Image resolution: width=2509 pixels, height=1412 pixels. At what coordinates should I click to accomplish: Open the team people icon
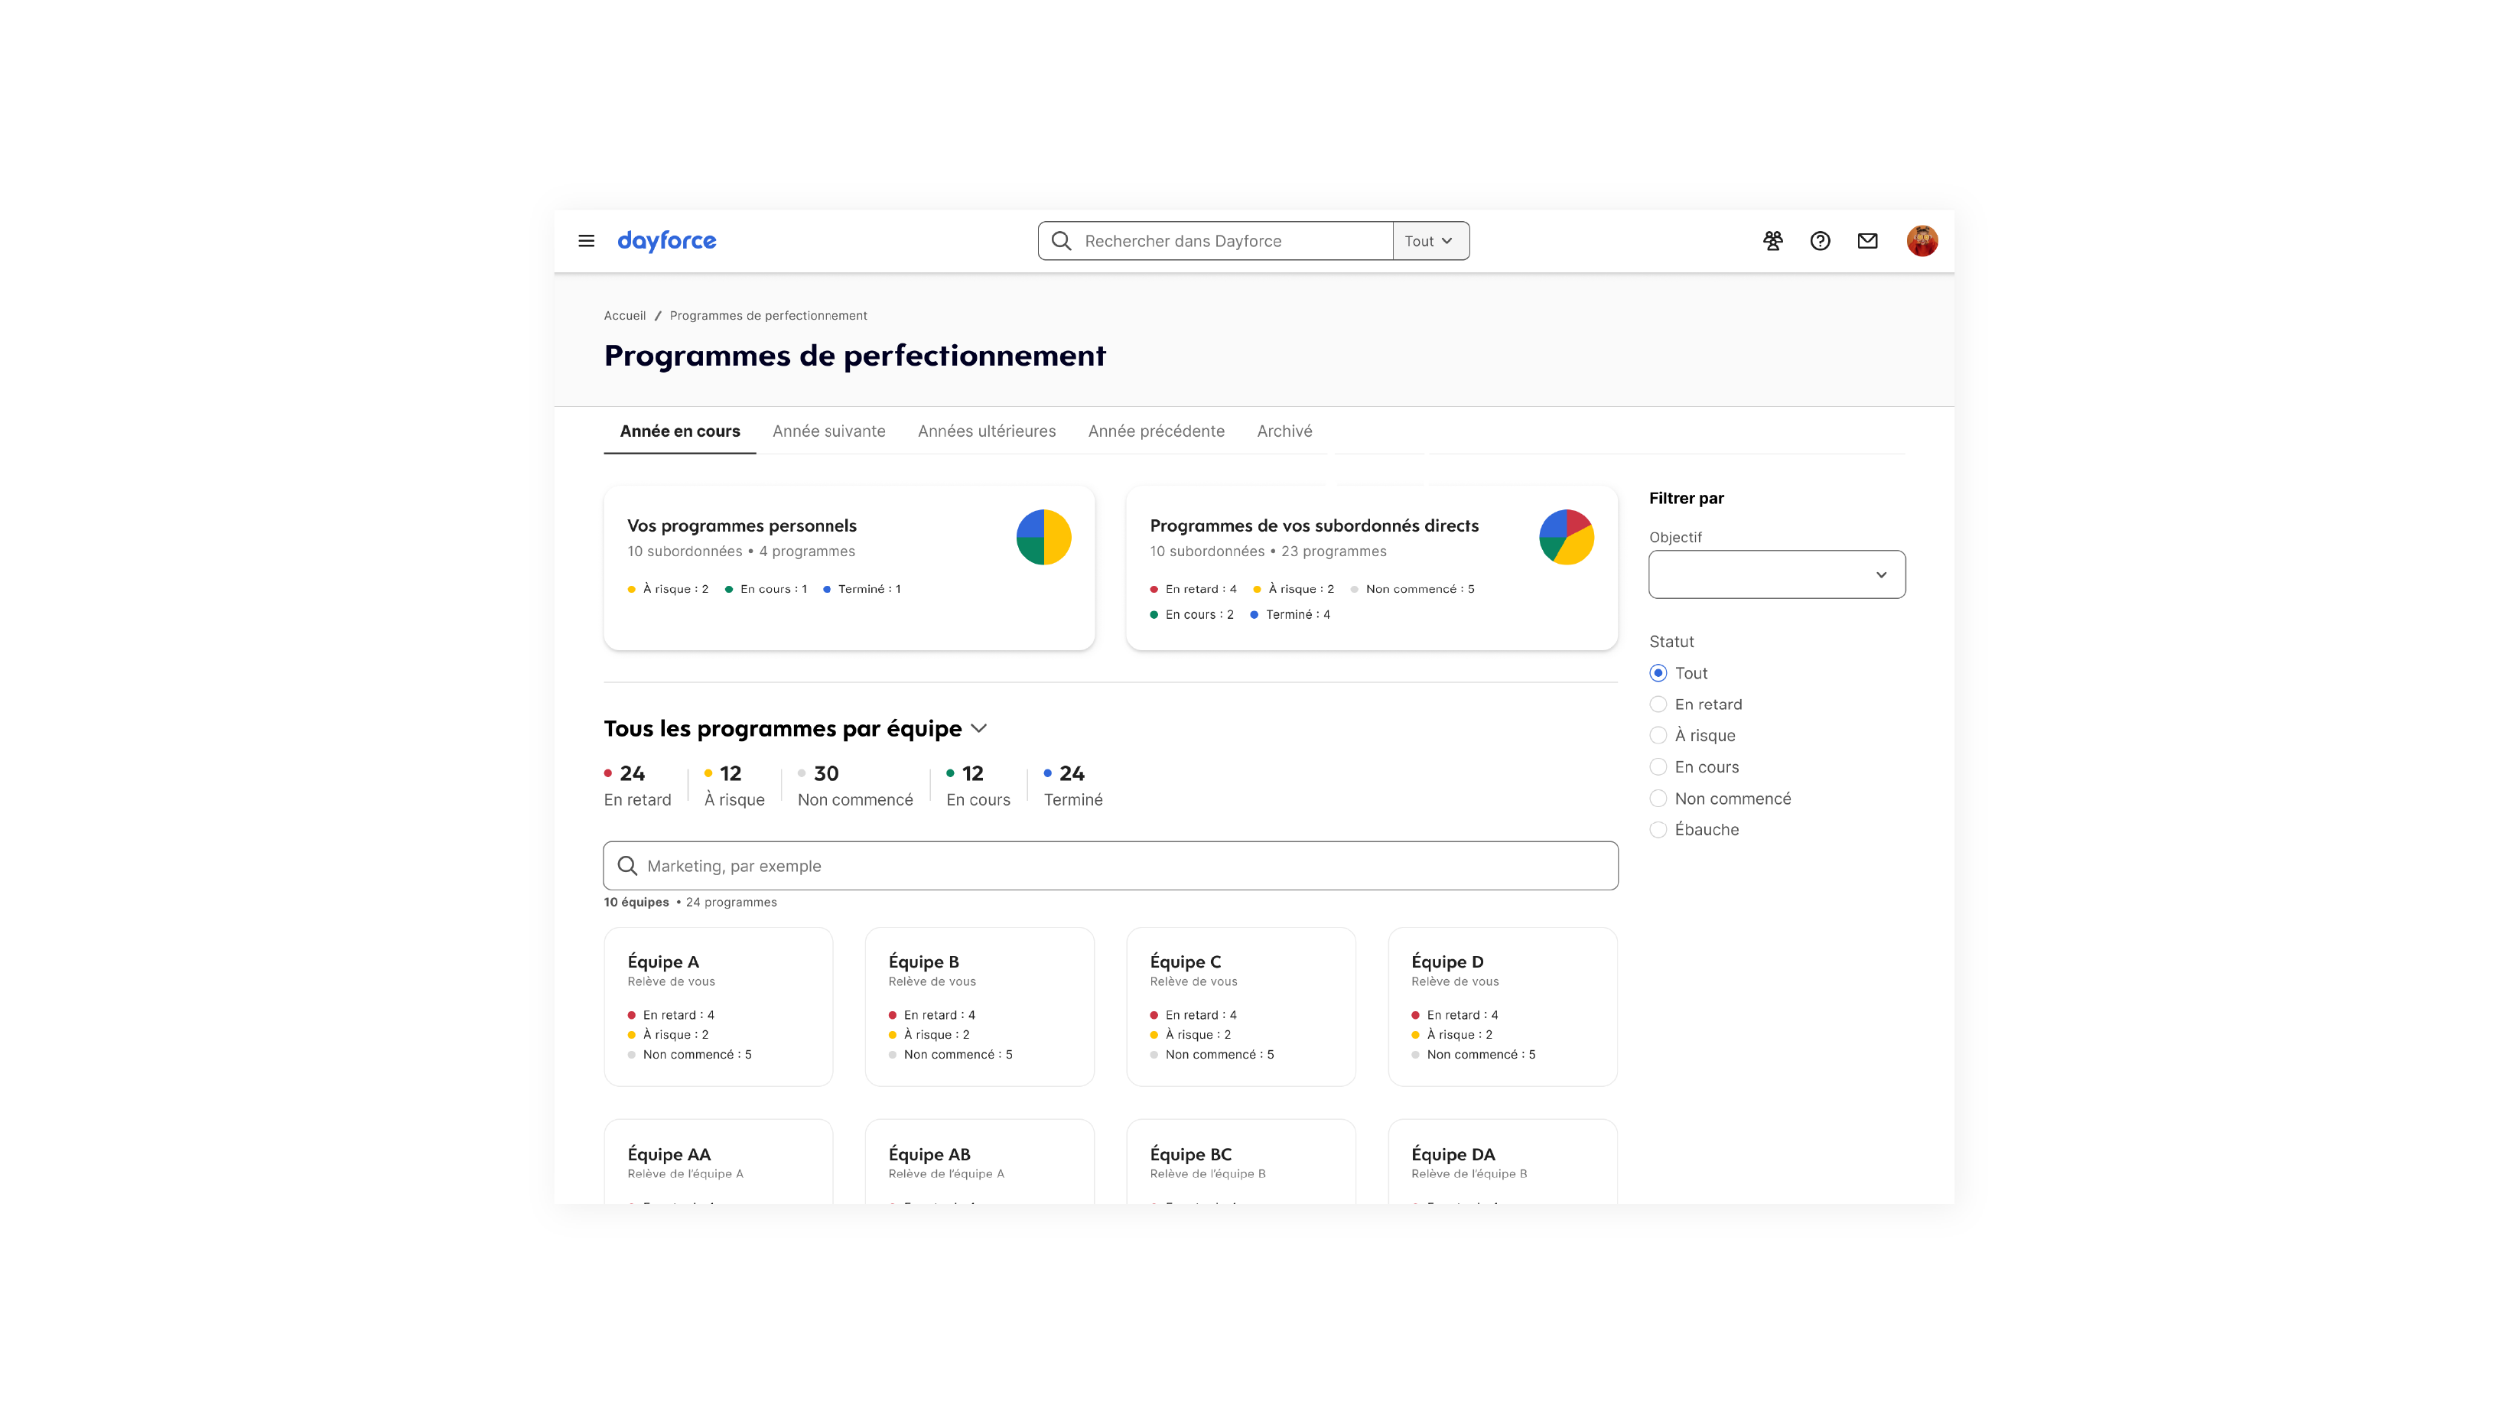[x=1772, y=240]
